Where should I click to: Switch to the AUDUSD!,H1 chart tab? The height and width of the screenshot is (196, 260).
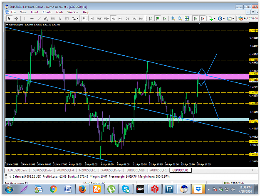point(158,170)
